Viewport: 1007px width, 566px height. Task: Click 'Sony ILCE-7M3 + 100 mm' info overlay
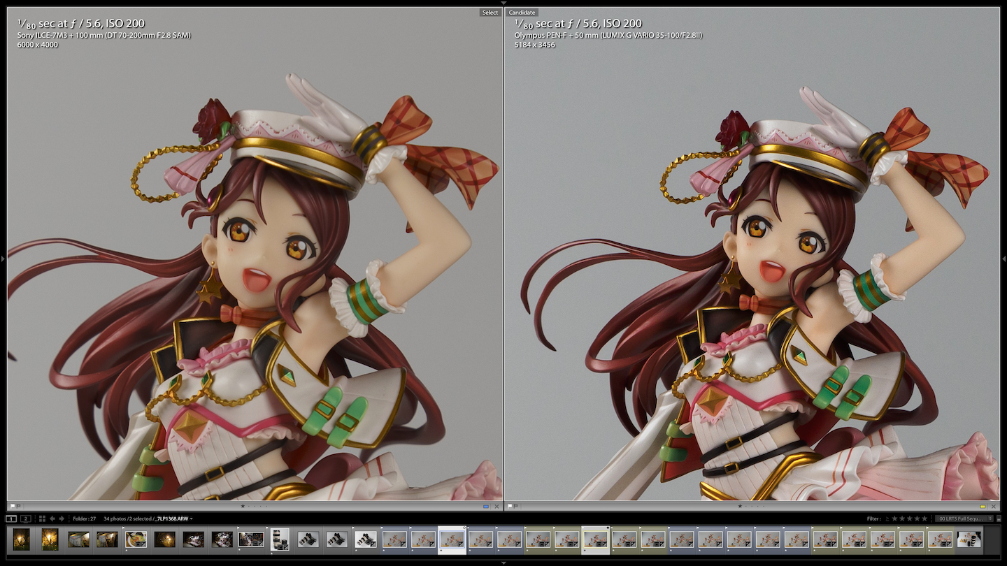103,34
